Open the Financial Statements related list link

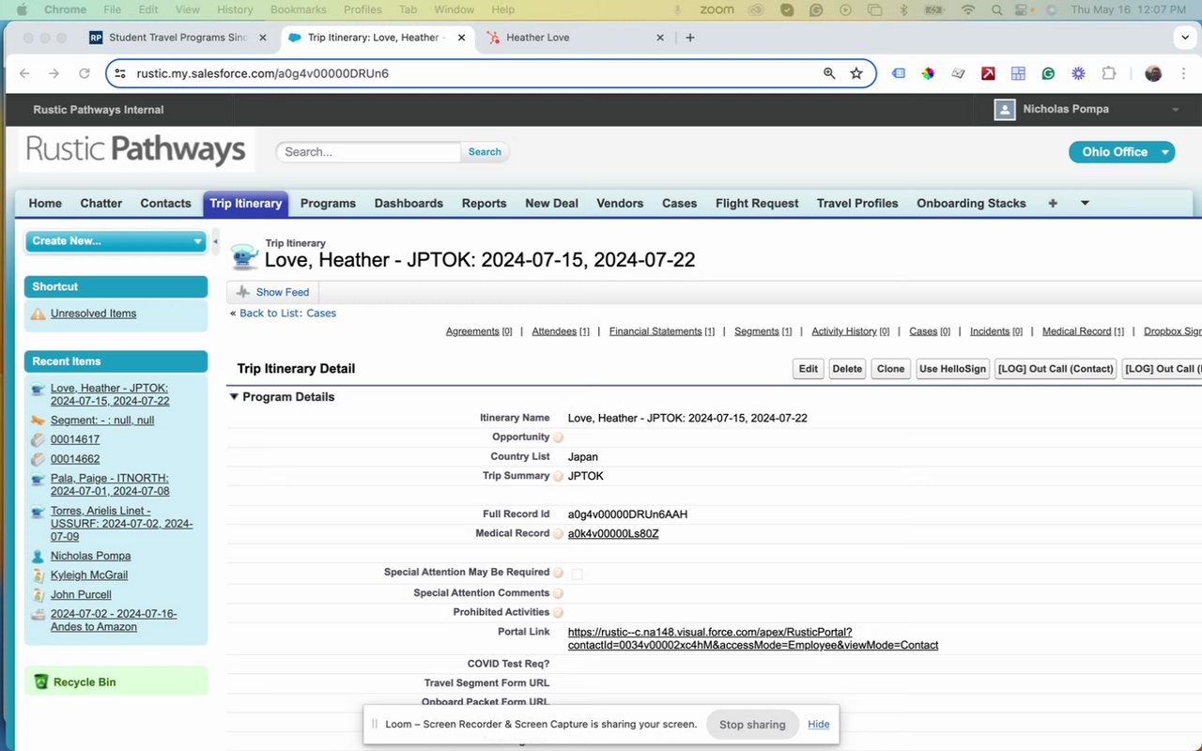[662, 331]
